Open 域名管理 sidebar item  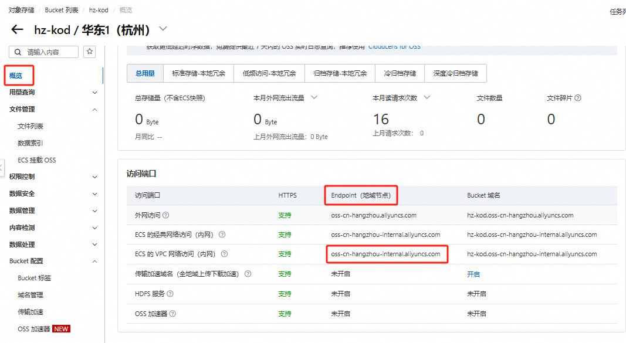(x=31, y=295)
